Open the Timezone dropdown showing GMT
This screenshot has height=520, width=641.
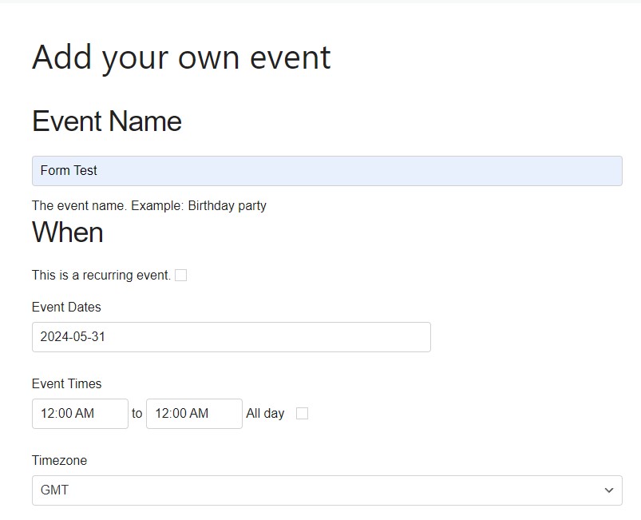[326, 490]
